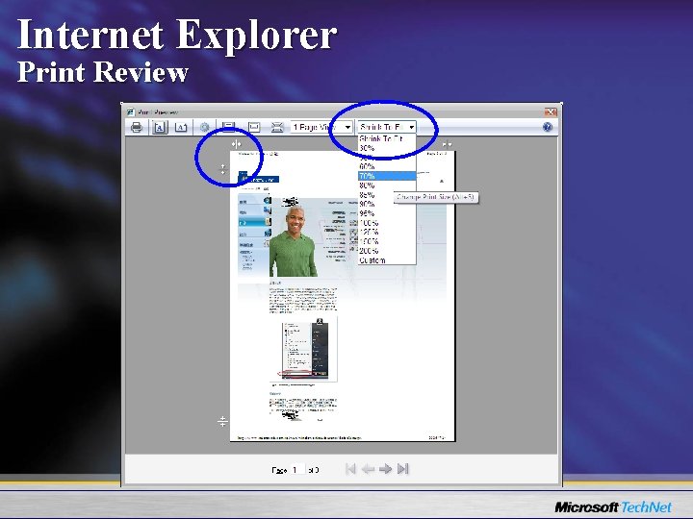Image resolution: width=693 pixels, height=519 pixels.
Task: Go to the first page
Action: coord(350,469)
